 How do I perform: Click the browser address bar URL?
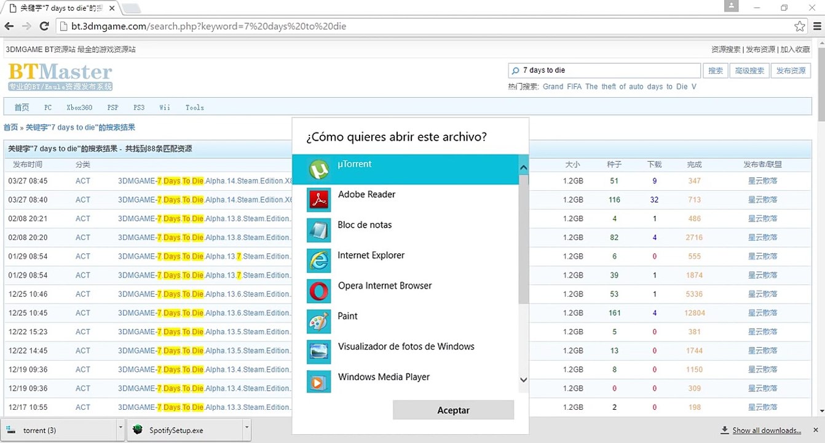208,26
